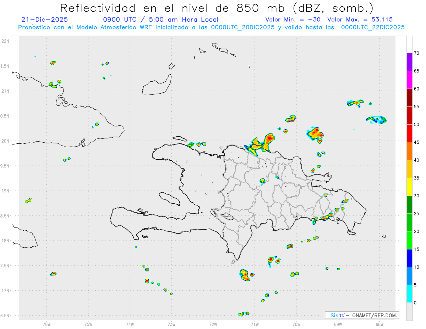Click the colorbar tick label '60'
Screen dimensions: 426x329
tap(416, 89)
